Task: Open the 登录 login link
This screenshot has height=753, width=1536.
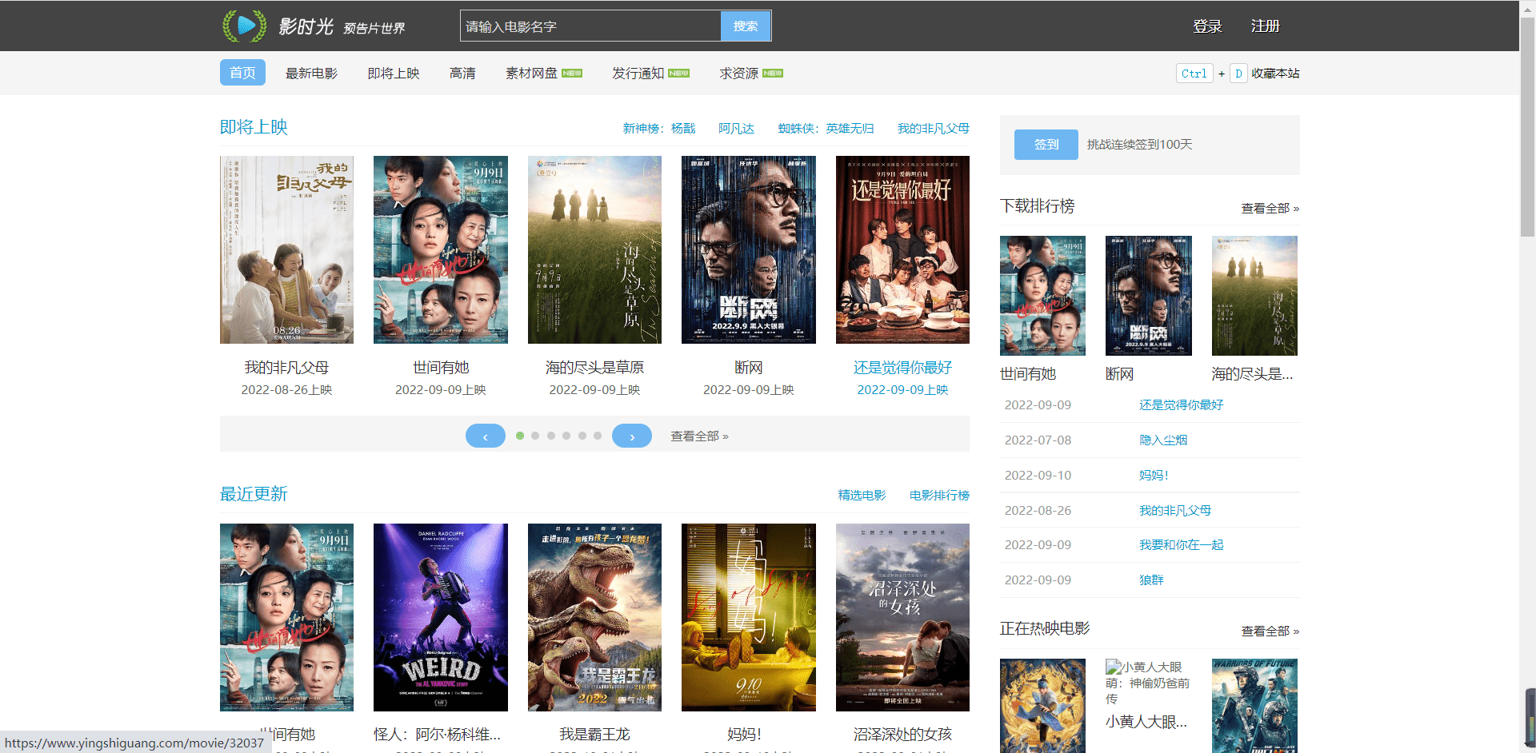Action: coord(1207,26)
